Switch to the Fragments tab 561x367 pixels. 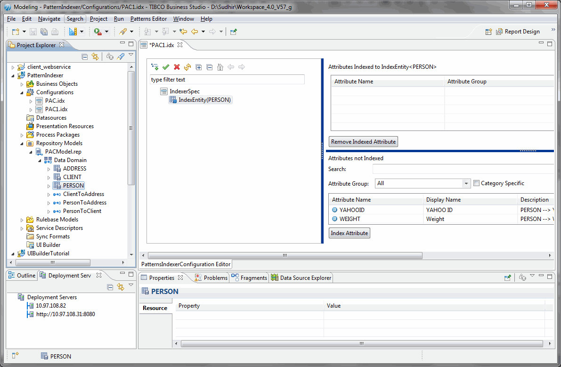coord(249,278)
